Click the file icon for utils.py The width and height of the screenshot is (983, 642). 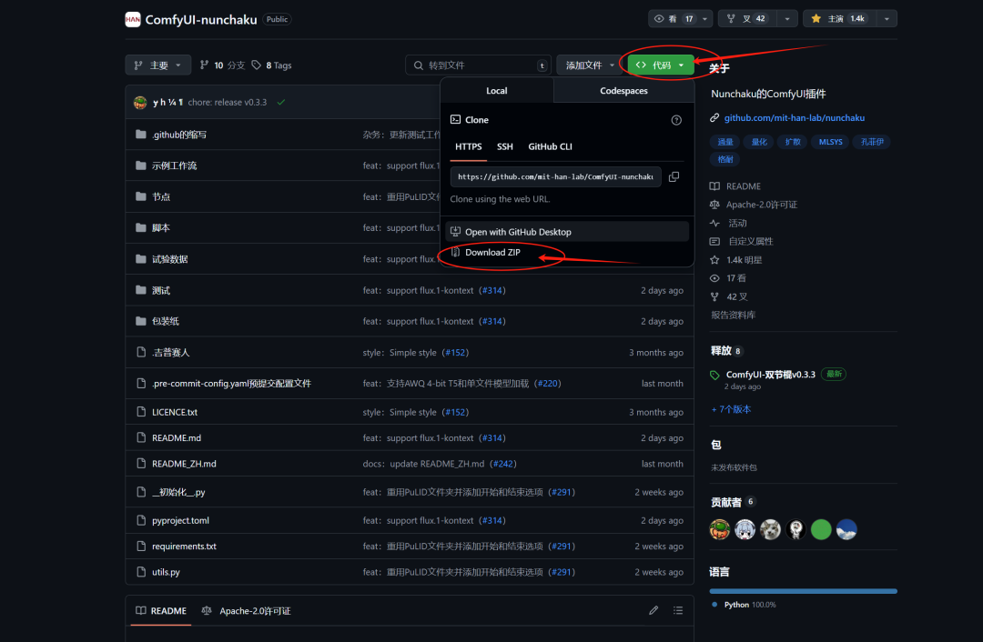[141, 572]
